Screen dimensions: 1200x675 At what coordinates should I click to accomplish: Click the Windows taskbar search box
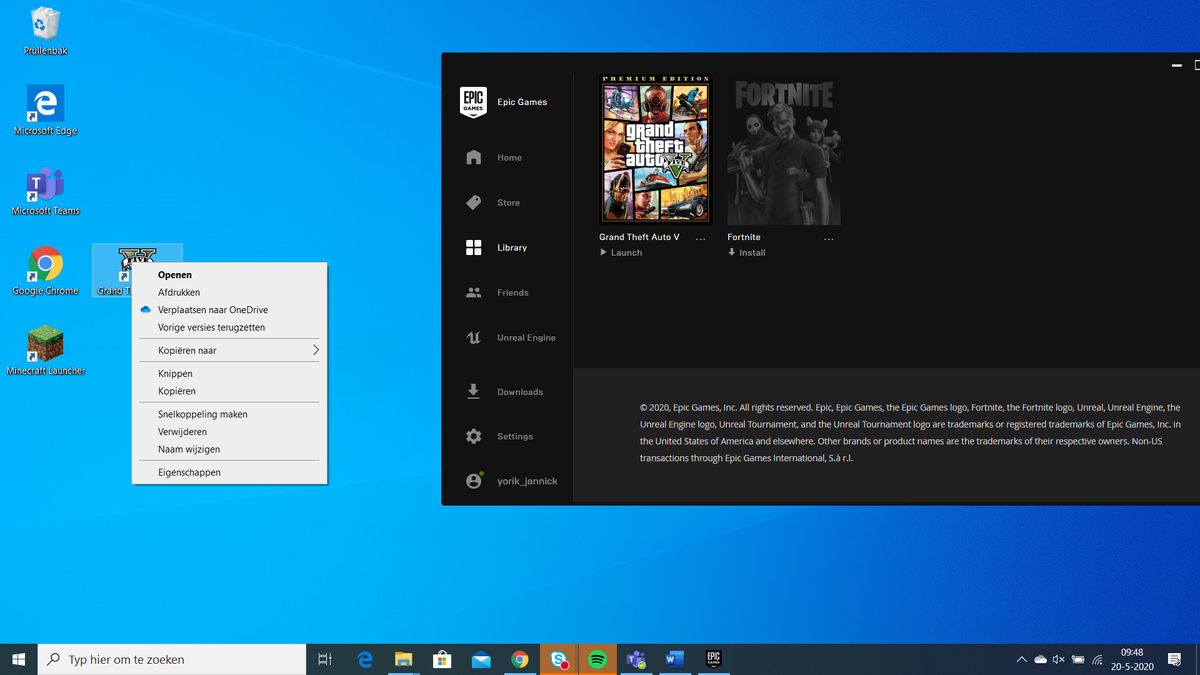[172, 659]
